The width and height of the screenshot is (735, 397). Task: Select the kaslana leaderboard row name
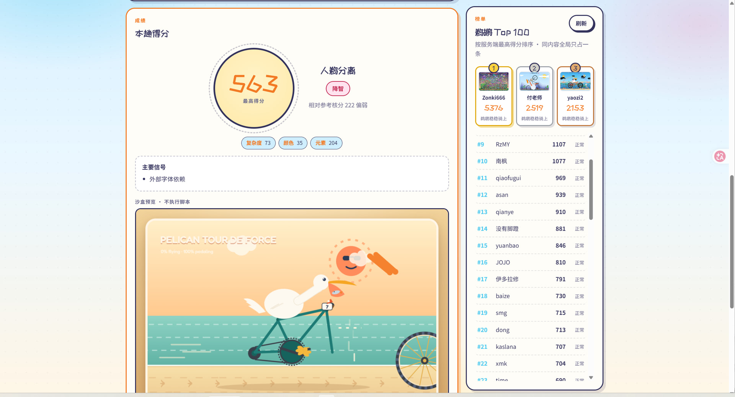click(506, 347)
